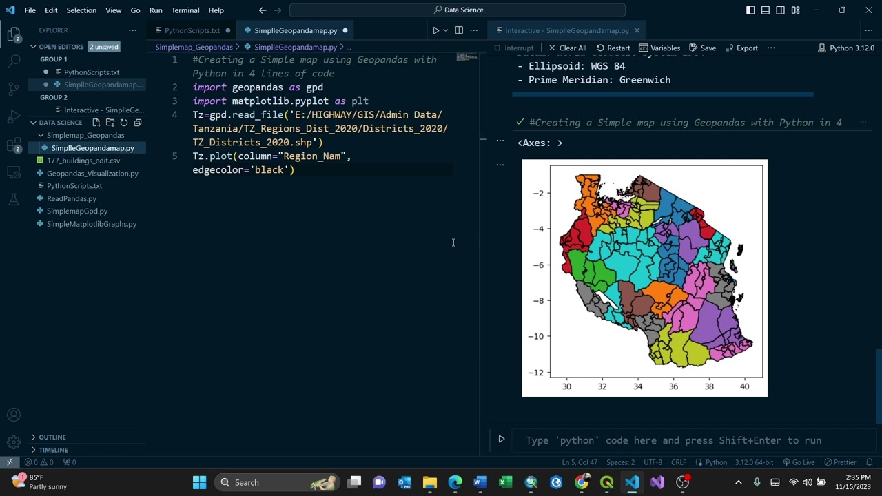This screenshot has width=882, height=496.
Task: Open the Variables viewer
Action: (659, 48)
